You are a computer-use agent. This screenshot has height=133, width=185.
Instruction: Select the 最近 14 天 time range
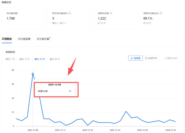(x=25, y=59)
